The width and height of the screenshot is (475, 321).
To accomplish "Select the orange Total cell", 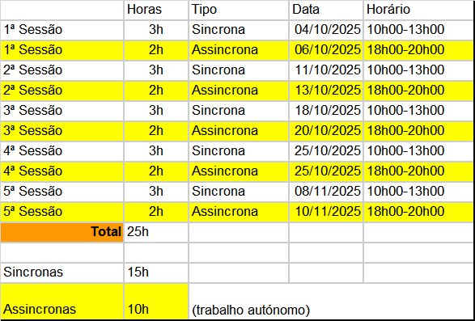I will (61, 232).
